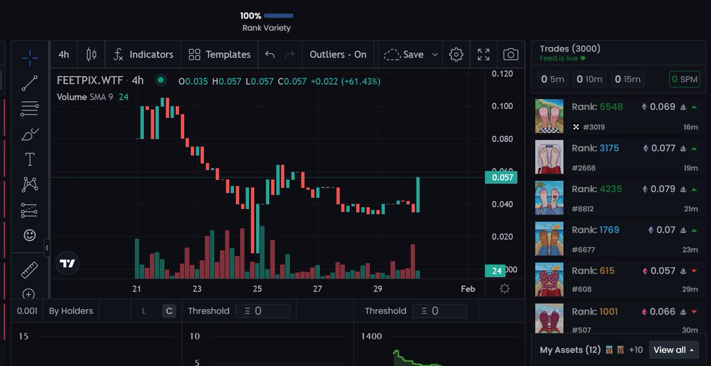711x366 pixels.
Task: Click the first Threshold input field
Action: [x=263, y=311]
